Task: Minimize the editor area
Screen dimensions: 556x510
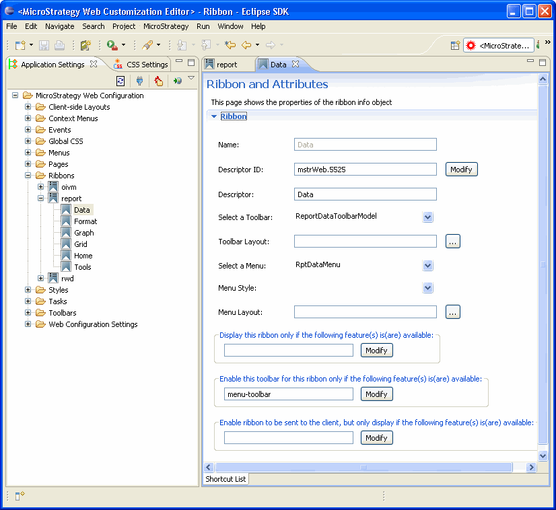Action: pos(530,61)
